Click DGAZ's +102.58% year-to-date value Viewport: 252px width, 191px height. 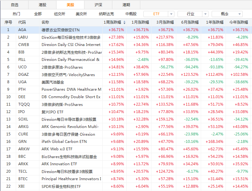[239, 75]
